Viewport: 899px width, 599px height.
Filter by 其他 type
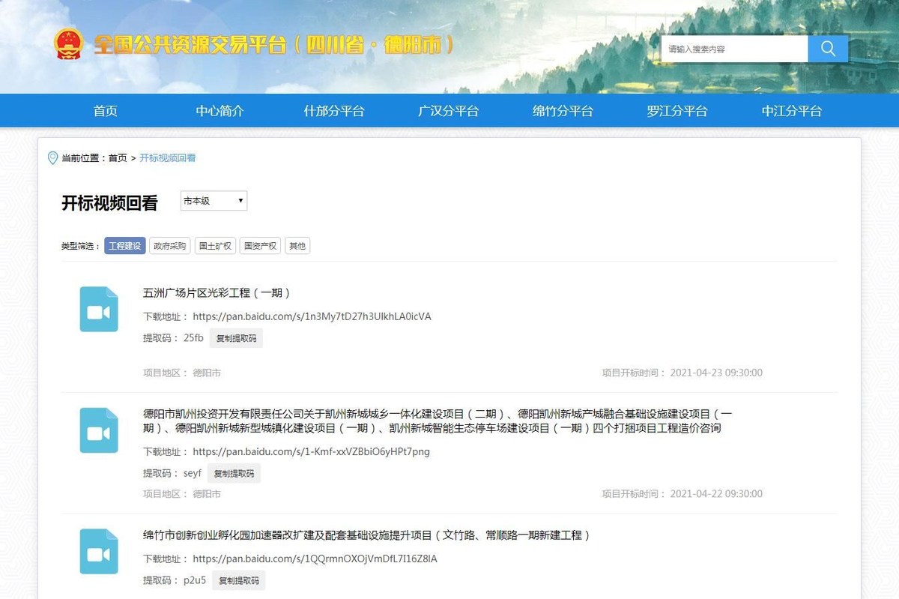[297, 246]
